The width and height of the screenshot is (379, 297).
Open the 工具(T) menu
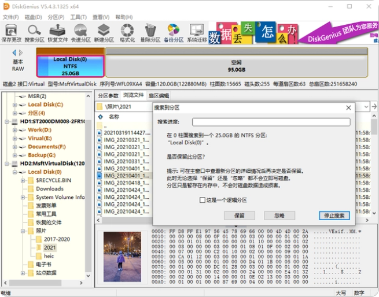[x=78, y=17]
